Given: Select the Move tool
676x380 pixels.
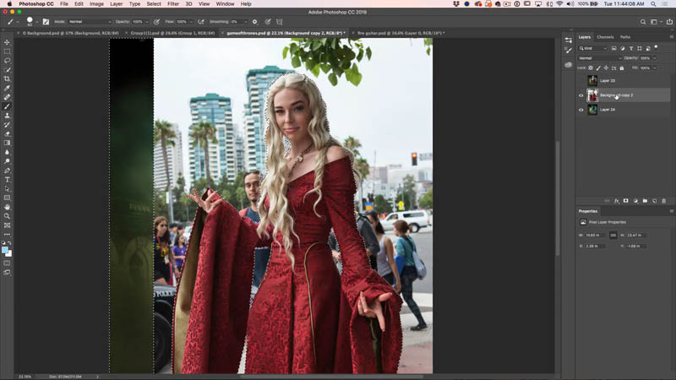Looking at the screenshot, I should [x=7, y=42].
